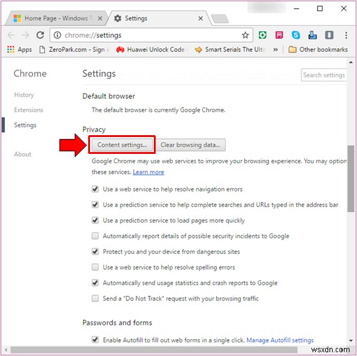Open Chrome's three-dot menu

(346, 35)
